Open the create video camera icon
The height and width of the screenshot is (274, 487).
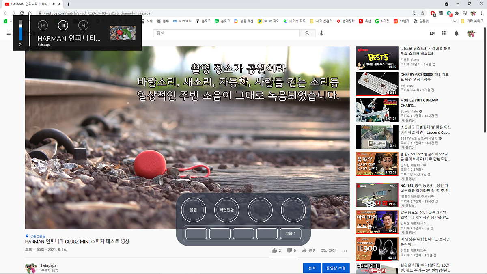[x=432, y=33]
